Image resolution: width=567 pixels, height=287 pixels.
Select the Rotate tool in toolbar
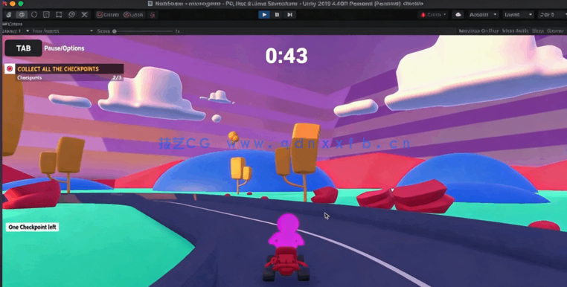[34, 15]
